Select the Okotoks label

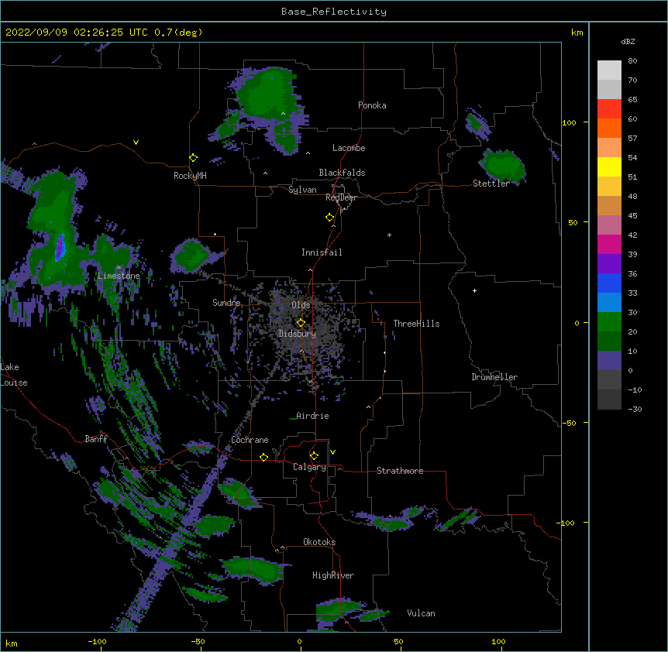pyautogui.click(x=319, y=542)
